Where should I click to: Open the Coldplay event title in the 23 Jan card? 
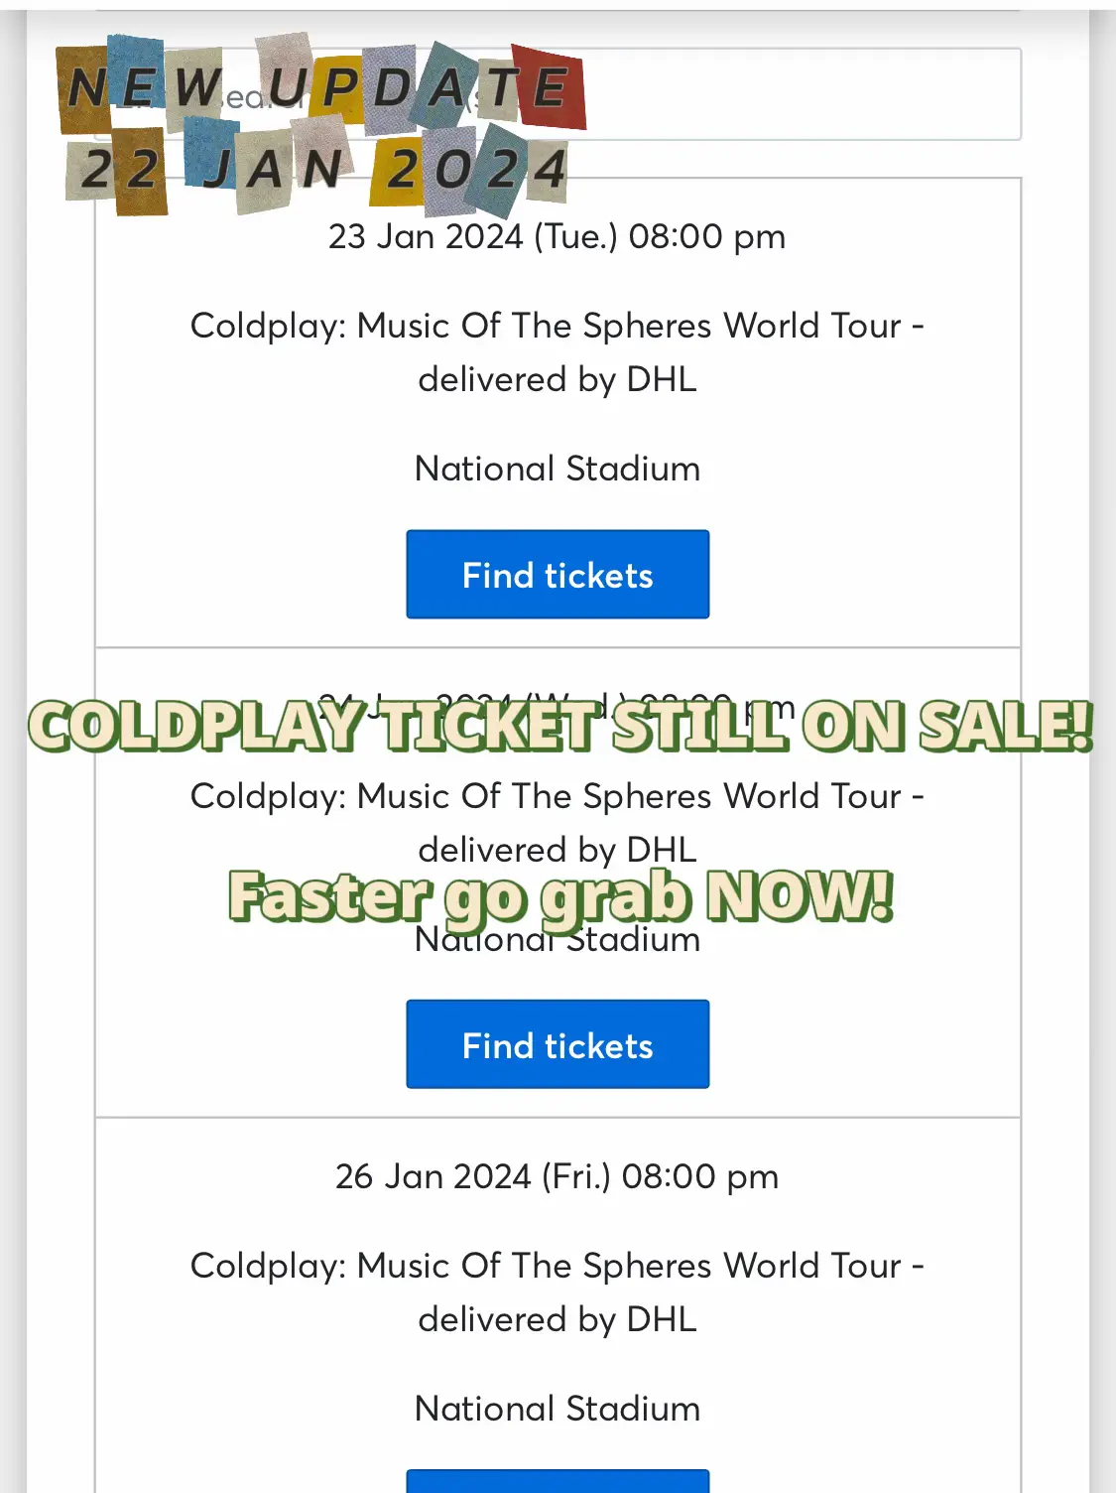point(558,352)
